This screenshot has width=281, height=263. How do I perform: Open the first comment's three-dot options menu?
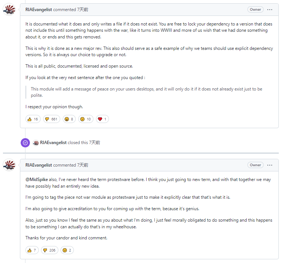270,10
